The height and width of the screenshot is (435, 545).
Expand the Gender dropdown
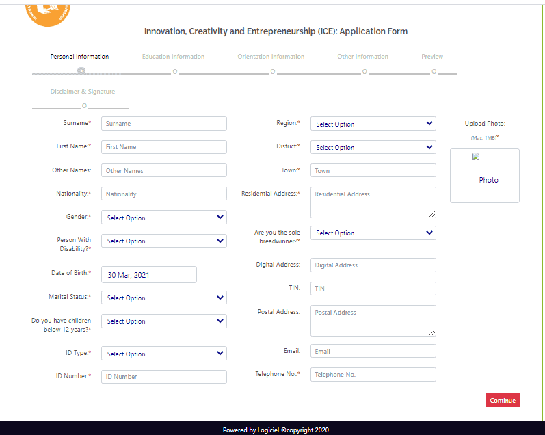click(x=163, y=217)
